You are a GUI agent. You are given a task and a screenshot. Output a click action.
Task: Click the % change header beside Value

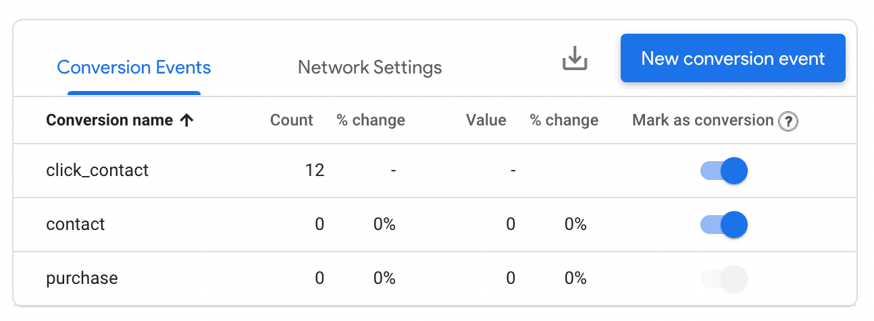(x=564, y=121)
